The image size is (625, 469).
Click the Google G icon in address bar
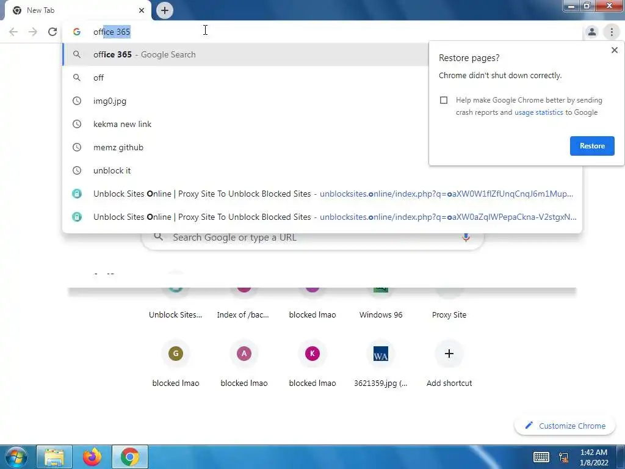coord(76,32)
